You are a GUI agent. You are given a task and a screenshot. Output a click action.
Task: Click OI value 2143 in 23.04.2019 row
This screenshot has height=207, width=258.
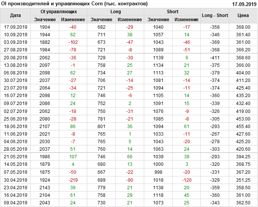coord(45,187)
